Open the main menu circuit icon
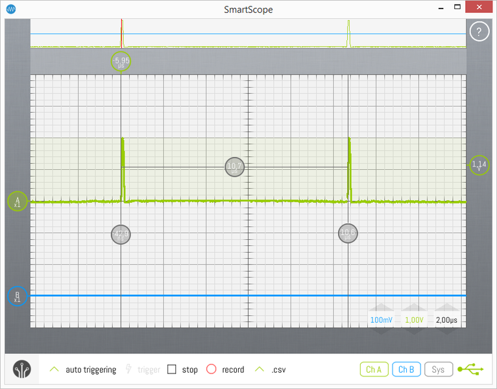Image resolution: width=497 pixels, height=389 pixels. (23, 369)
